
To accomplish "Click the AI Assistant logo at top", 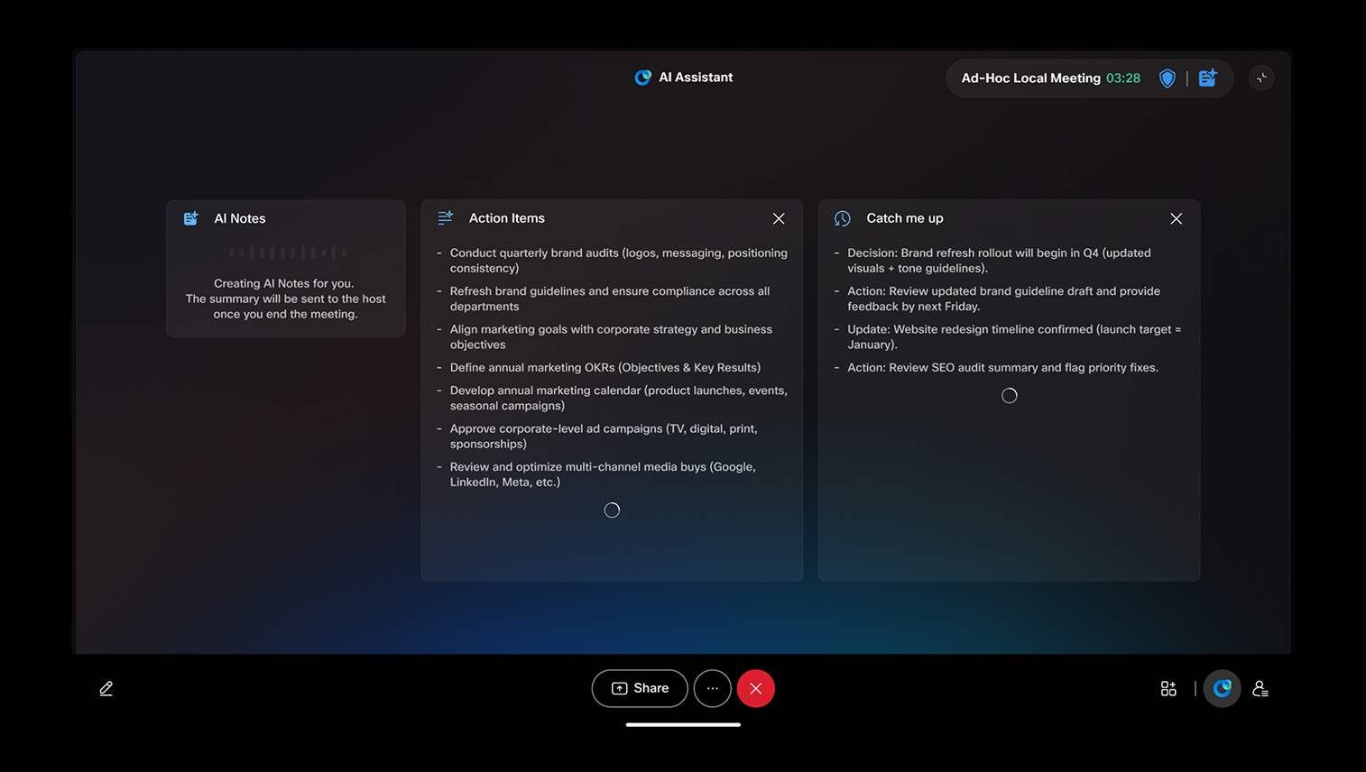I will point(642,78).
